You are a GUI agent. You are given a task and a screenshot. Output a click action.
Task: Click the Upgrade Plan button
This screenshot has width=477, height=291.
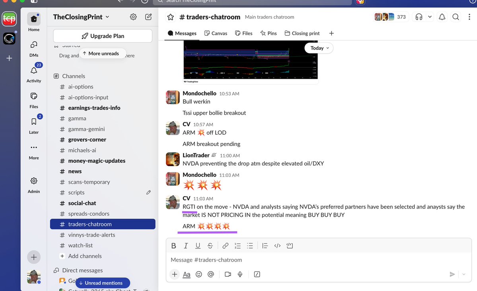pos(103,36)
